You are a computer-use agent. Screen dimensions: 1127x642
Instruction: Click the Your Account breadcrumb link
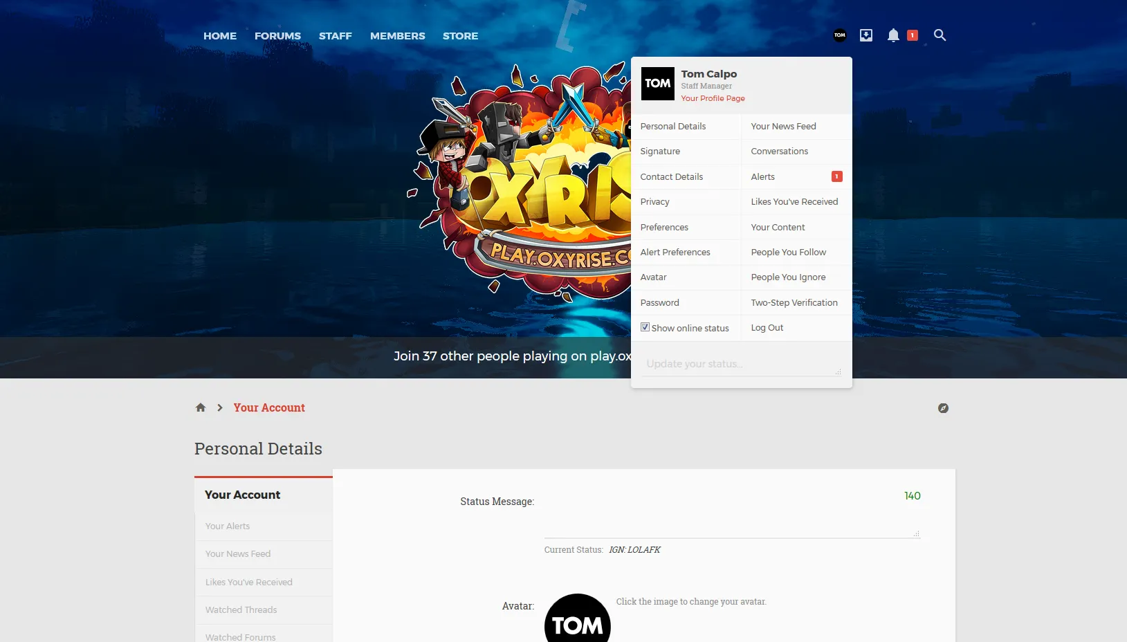269,408
